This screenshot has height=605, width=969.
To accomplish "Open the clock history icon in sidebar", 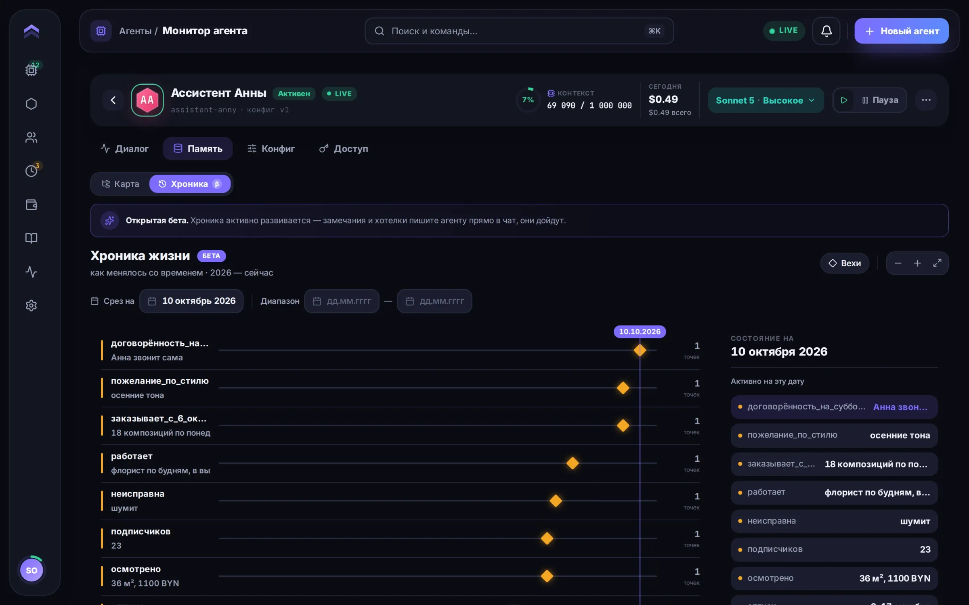I will [x=31, y=171].
